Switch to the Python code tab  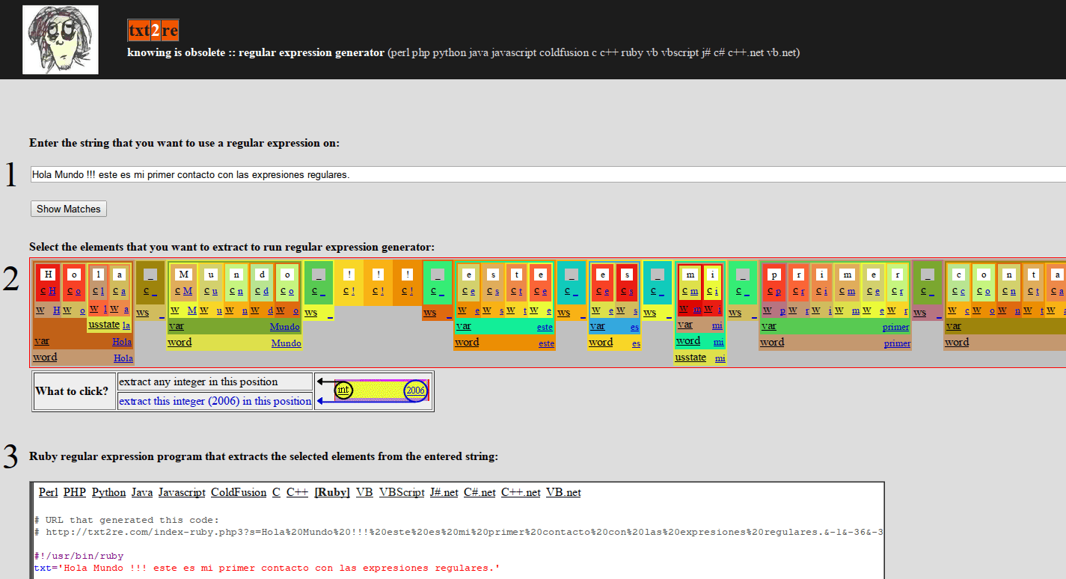pos(108,492)
